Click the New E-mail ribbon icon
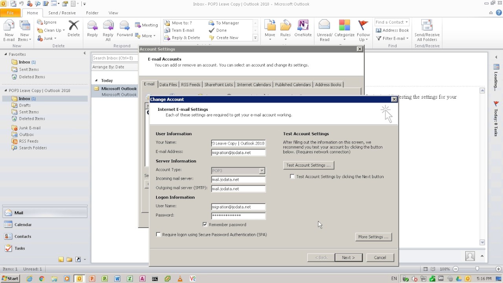The height and width of the screenshot is (283, 503). [x=9, y=31]
